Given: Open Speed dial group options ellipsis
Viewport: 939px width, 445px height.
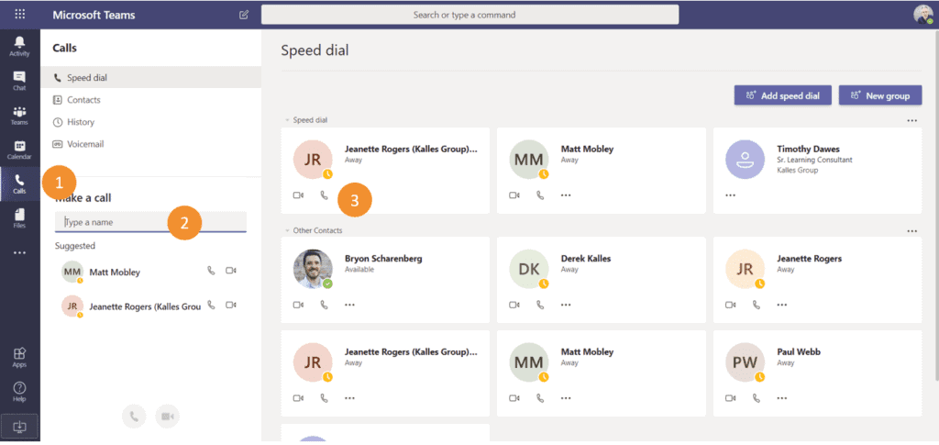Looking at the screenshot, I should [912, 120].
